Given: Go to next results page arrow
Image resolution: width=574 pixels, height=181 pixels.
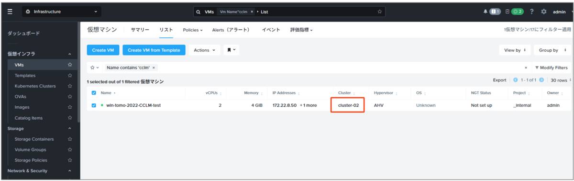Looking at the screenshot, I should (x=541, y=80).
